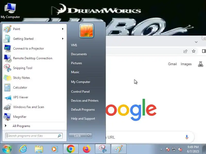The width and height of the screenshot is (206, 154).
Task: Click the voice search microphone icon
Action: pyautogui.click(x=187, y=137)
